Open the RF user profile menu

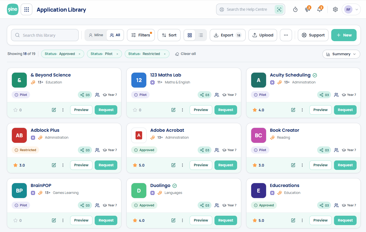pos(351,9)
